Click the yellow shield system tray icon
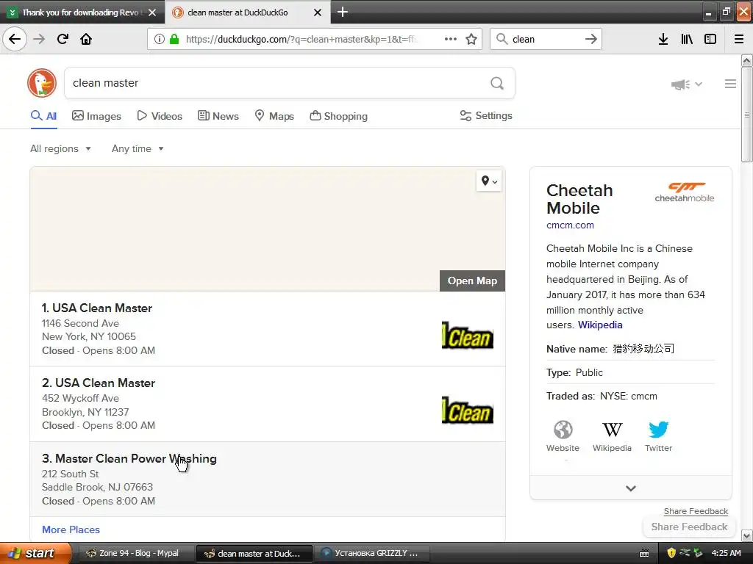The width and height of the screenshot is (753, 564). (671, 553)
